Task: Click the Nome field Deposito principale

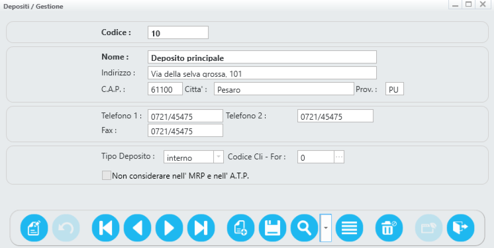Action: coord(262,57)
